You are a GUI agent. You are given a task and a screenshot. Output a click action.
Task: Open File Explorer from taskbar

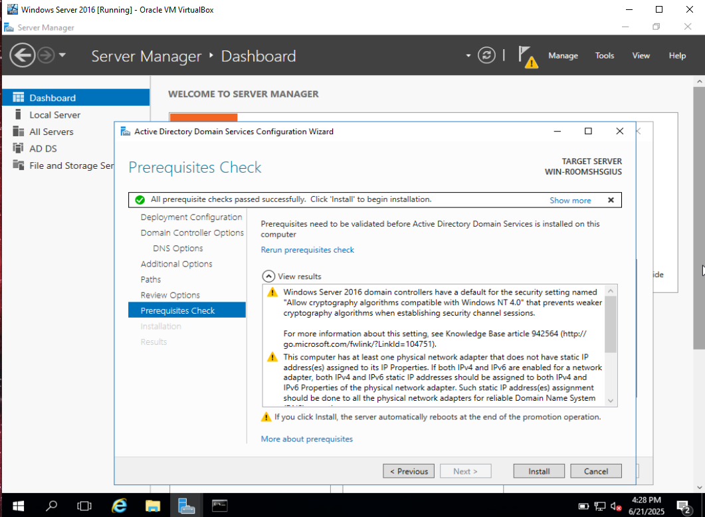tap(153, 506)
